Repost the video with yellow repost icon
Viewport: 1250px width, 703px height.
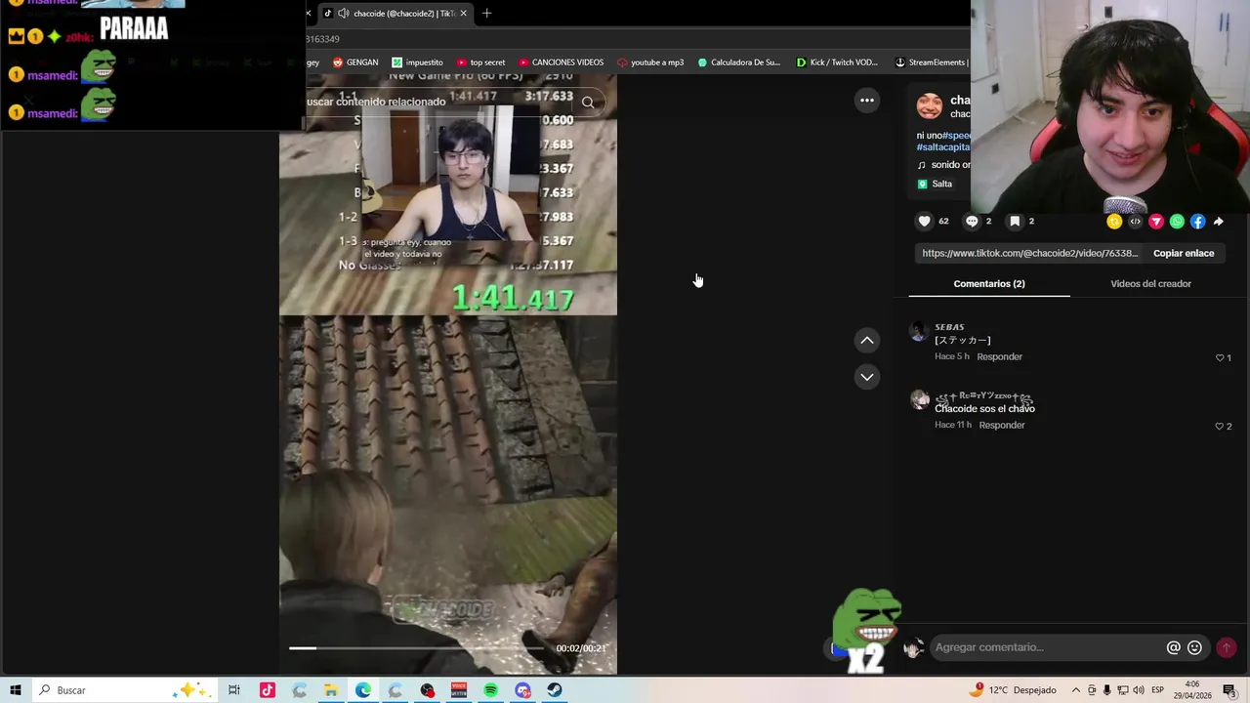[x=1114, y=222]
